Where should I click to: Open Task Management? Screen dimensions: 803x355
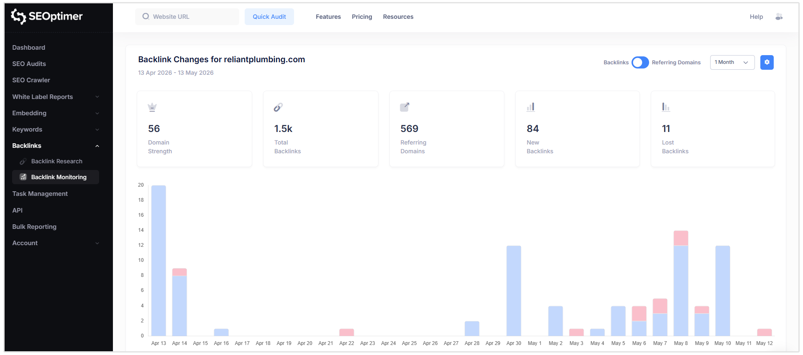[x=40, y=194]
